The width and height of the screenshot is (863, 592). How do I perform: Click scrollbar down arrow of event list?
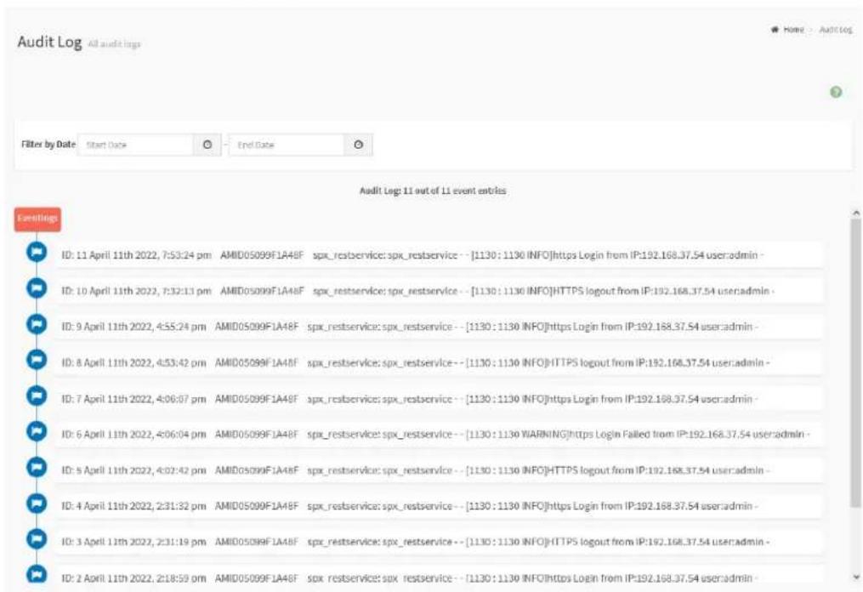(856, 578)
